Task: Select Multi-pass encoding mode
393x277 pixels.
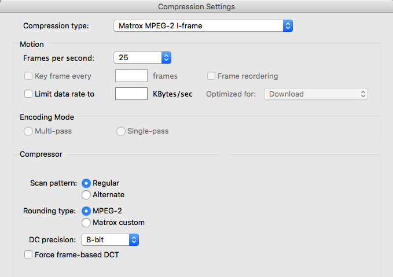Action: (x=28, y=131)
